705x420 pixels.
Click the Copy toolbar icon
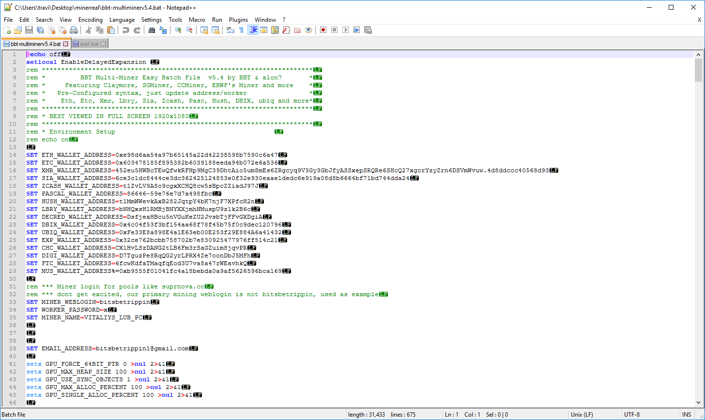100,30
